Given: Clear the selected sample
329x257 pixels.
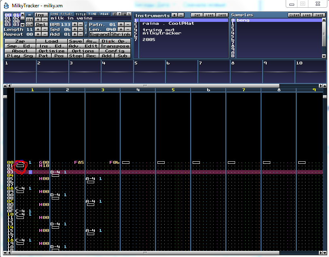Looking at the screenshot, I should coord(294,15).
